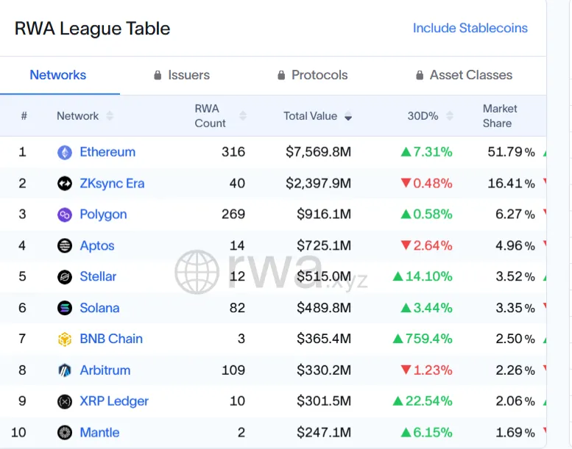This screenshot has height=449, width=572.
Task: Click the Ethereum network logo icon
Action: tap(65, 153)
